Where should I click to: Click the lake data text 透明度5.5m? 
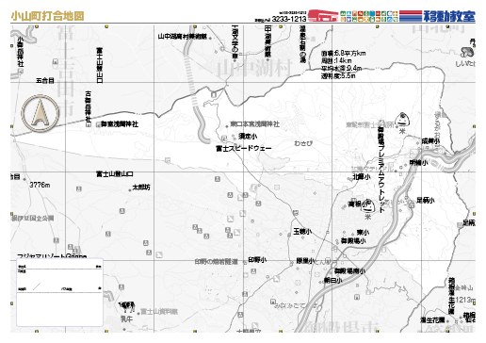(338, 75)
